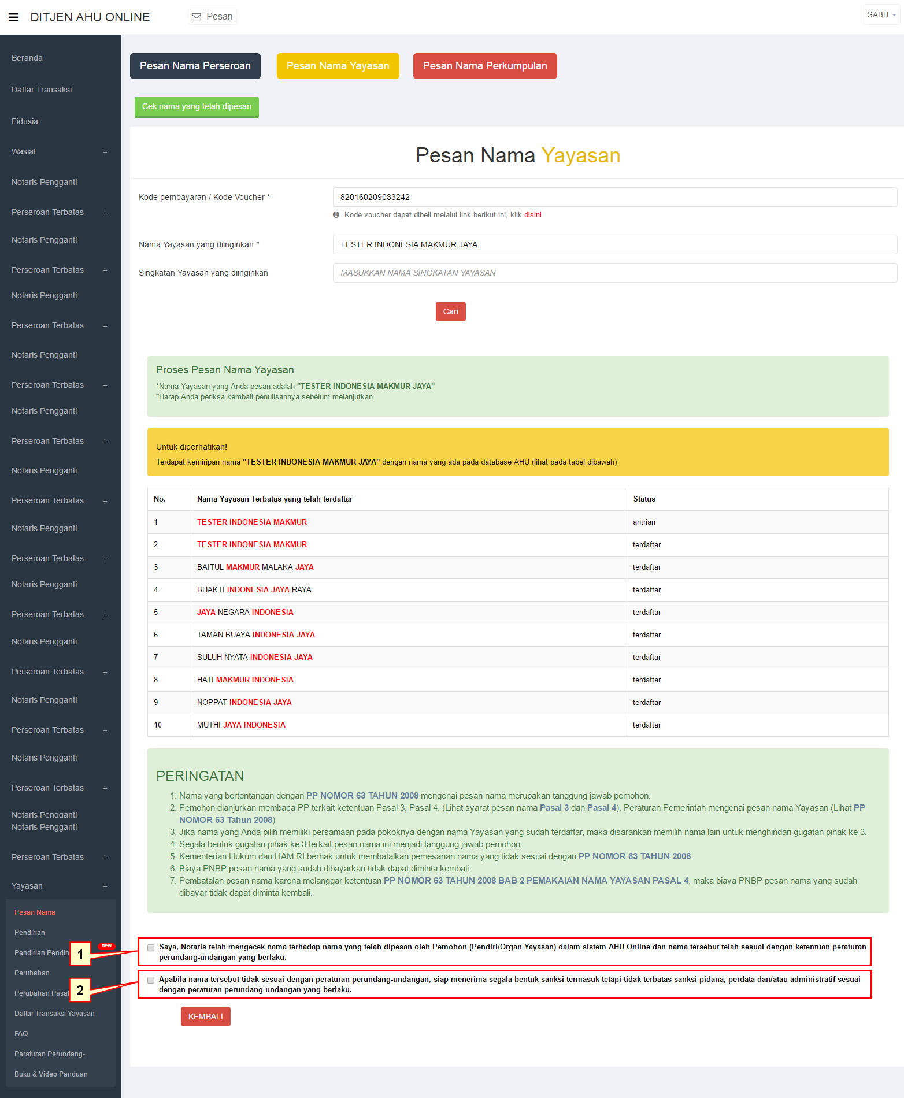The height and width of the screenshot is (1098, 904).
Task: Follow the 'disini' voucher purchase link
Action: [532, 215]
